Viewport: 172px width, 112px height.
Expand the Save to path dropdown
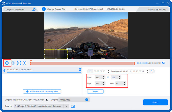point(67,106)
